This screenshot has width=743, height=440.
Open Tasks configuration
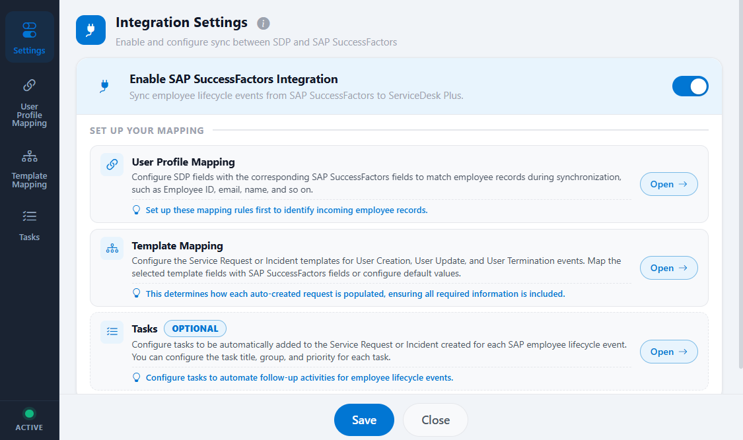click(668, 352)
